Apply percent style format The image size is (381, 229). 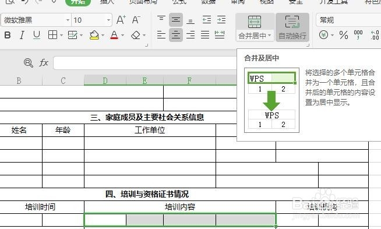[x=344, y=35]
